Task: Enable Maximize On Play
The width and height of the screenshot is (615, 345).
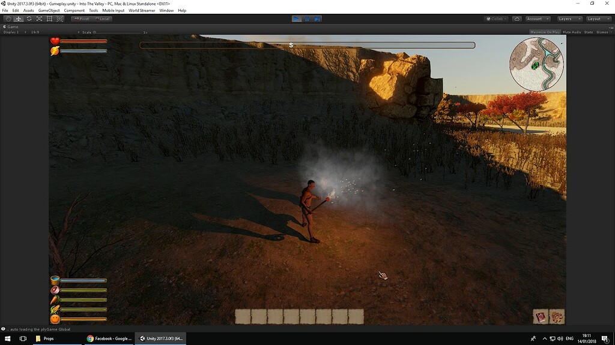Action: [x=545, y=32]
